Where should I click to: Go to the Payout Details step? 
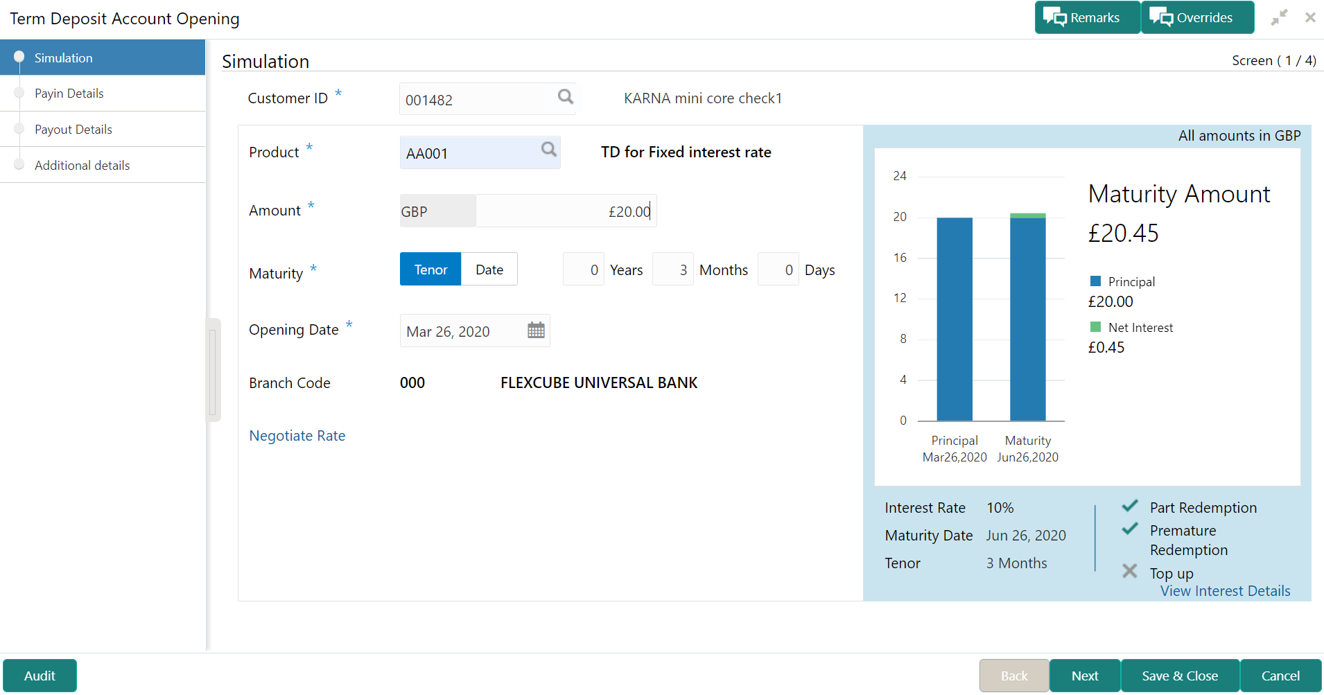[x=103, y=130]
